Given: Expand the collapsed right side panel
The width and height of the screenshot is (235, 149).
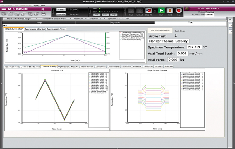Looking at the screenshot, I should [x=233, y=83].
